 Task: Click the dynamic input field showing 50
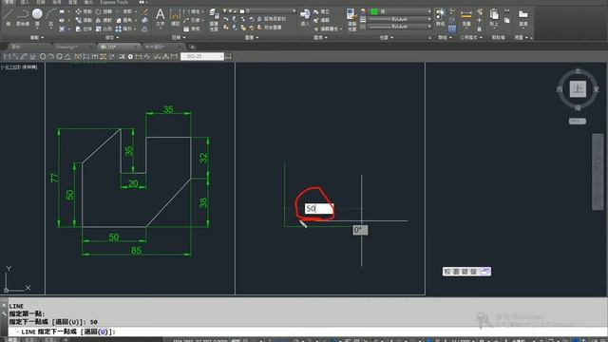(319, 209)
